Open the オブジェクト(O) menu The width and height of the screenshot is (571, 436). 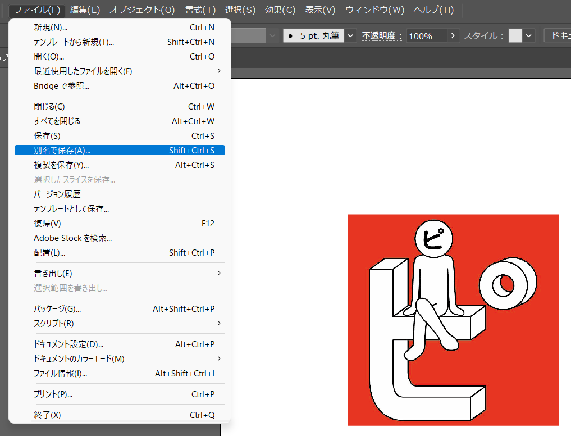(142, 10)
